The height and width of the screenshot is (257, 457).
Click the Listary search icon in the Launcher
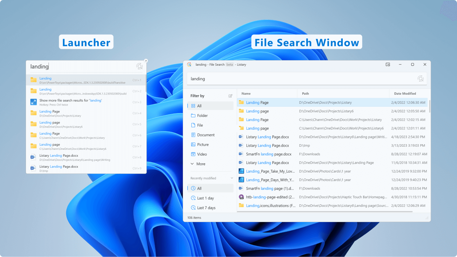coord(140,66)
